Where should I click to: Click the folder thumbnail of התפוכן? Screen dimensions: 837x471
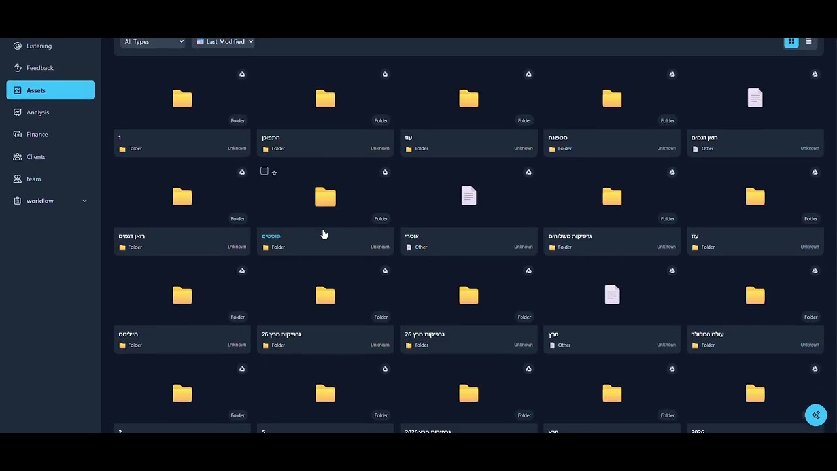tap(326, 98)
